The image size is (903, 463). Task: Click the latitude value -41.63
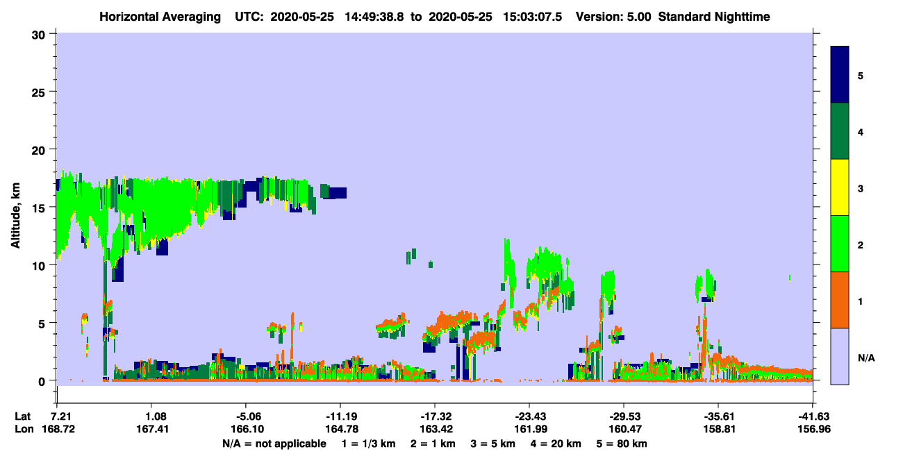813,416
